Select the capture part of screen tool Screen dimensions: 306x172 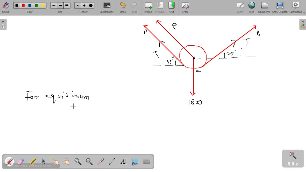pyautogui.click(x=135, y=162)
